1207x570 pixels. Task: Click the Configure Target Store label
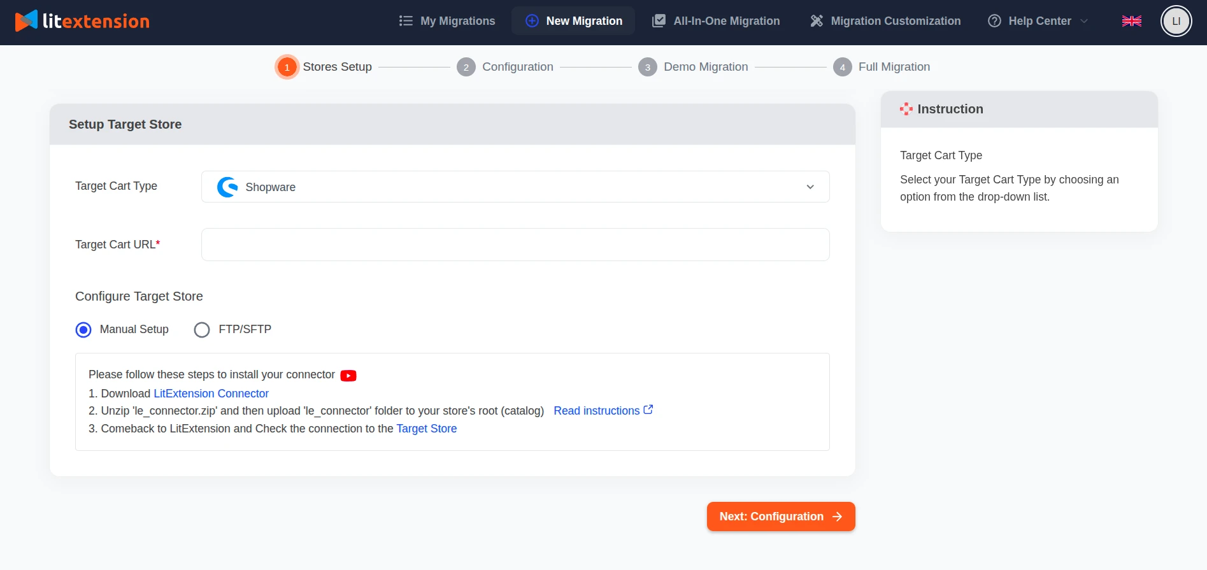139,296
